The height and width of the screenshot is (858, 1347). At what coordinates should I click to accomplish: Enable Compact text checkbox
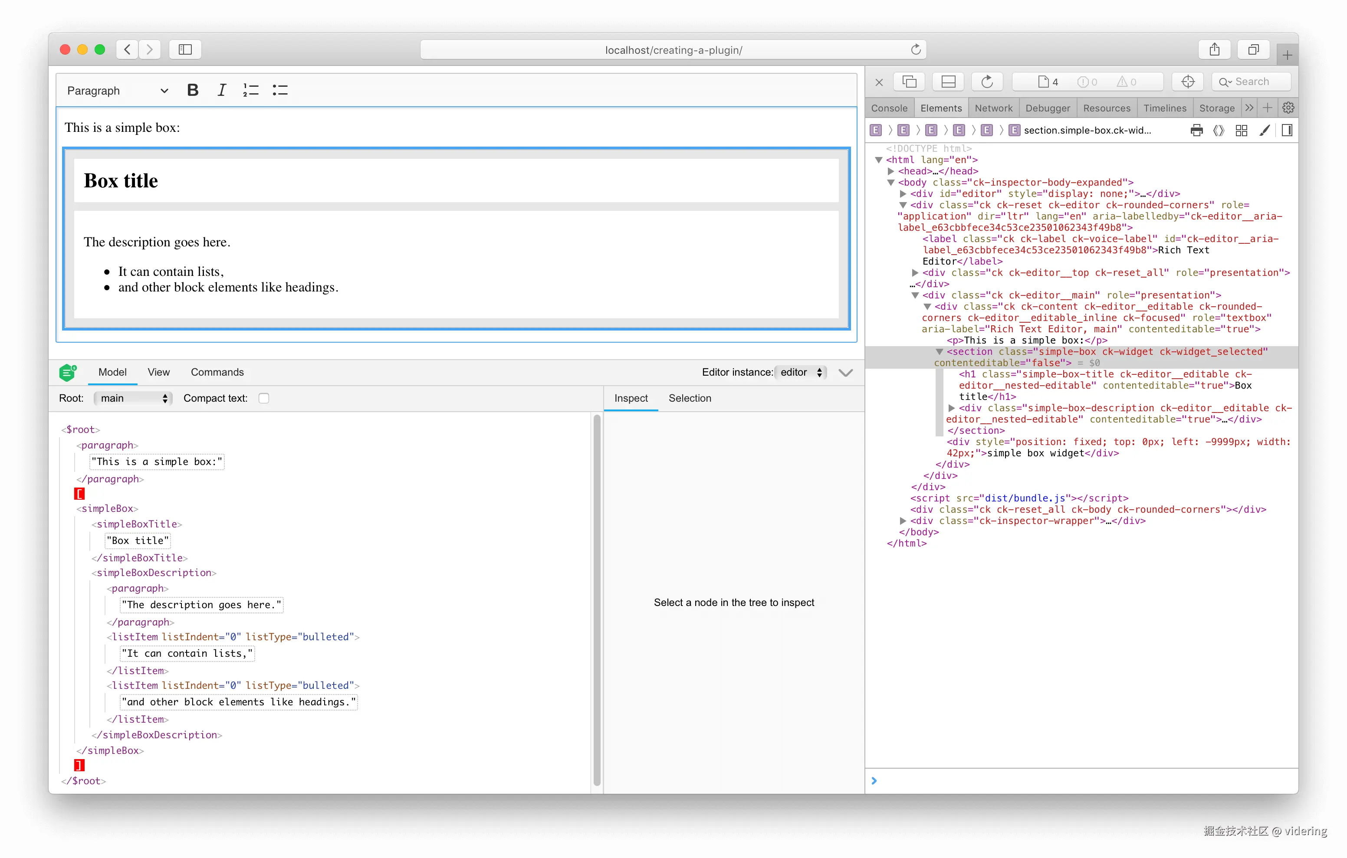(x=264, y=398)
